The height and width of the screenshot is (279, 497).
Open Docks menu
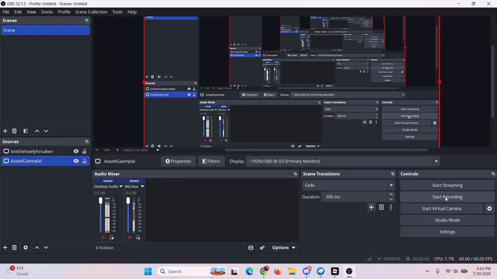coord(47,12)
